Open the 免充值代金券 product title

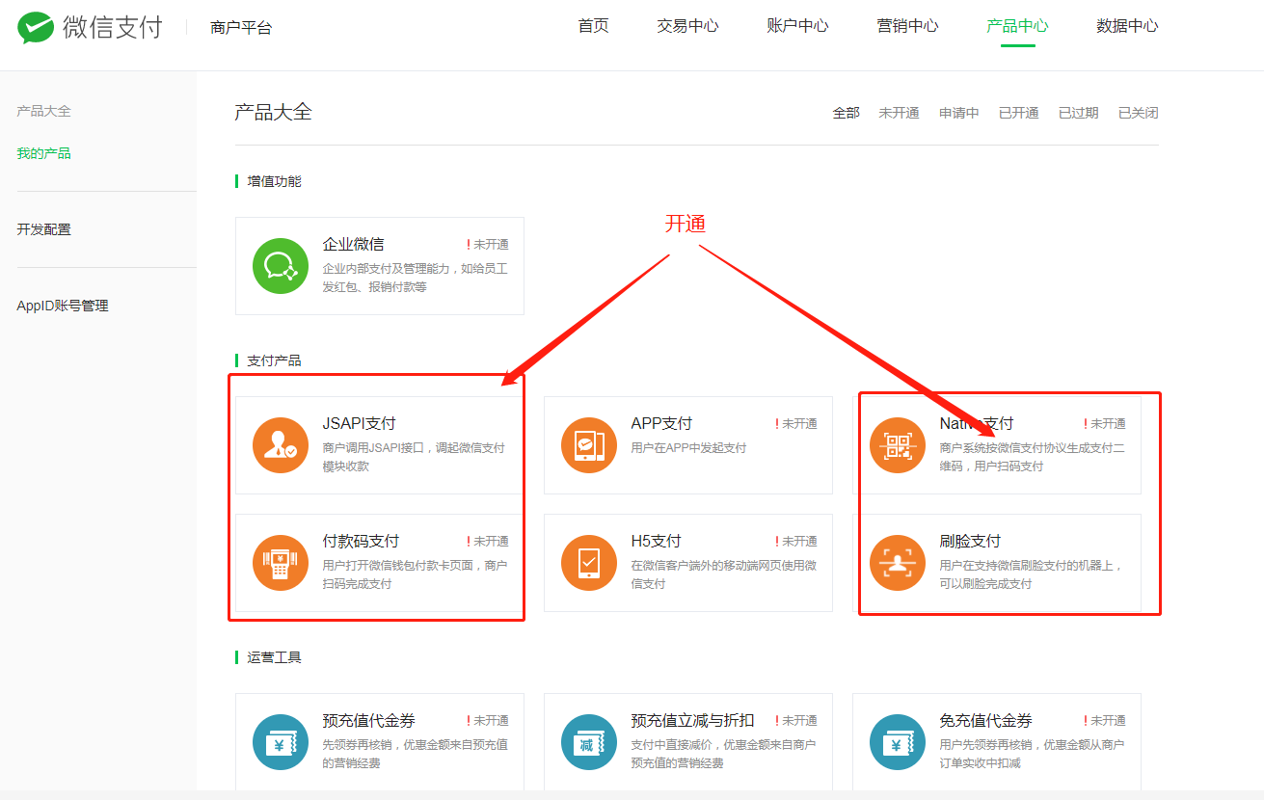point(985,720)
